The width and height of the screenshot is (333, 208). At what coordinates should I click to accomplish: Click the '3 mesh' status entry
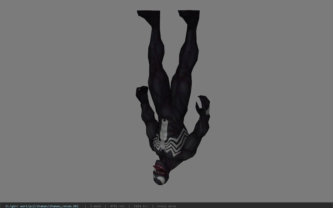tap(95, 206)
